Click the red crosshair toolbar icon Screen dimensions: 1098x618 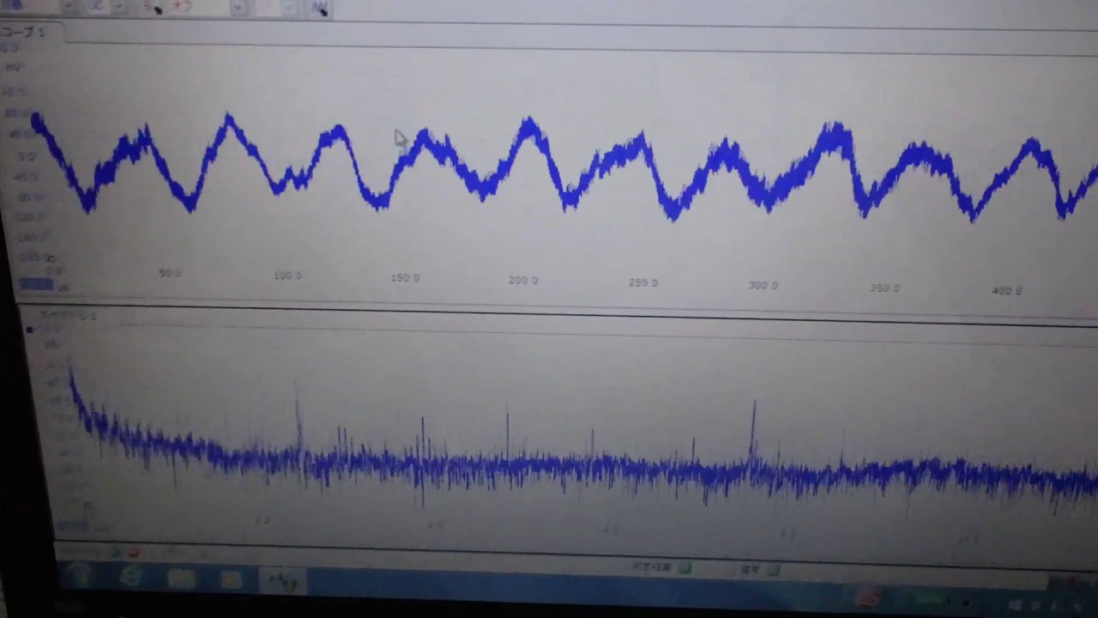[x=181, y=5]
